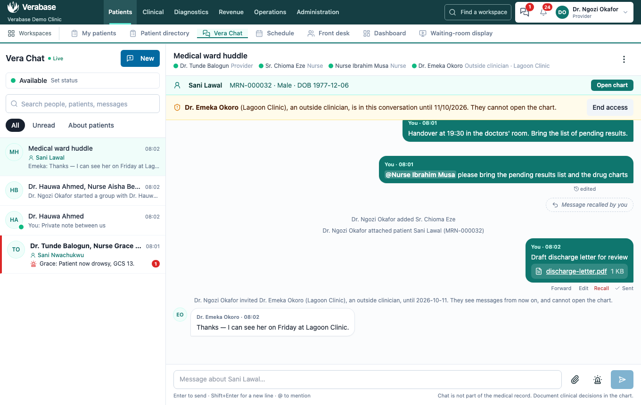This screenshot has width=641, height=405.
Task: Open the Diagnostics menu
Action: (191, 12)
